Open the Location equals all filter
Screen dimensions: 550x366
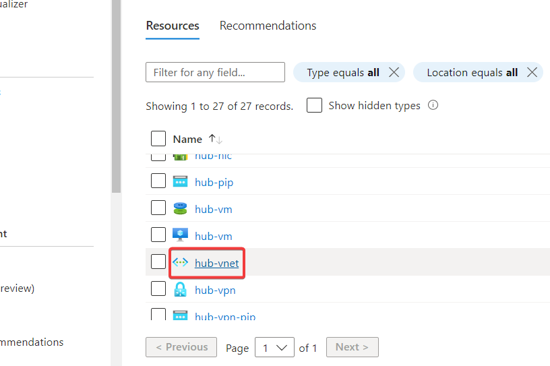click(472, 73)
